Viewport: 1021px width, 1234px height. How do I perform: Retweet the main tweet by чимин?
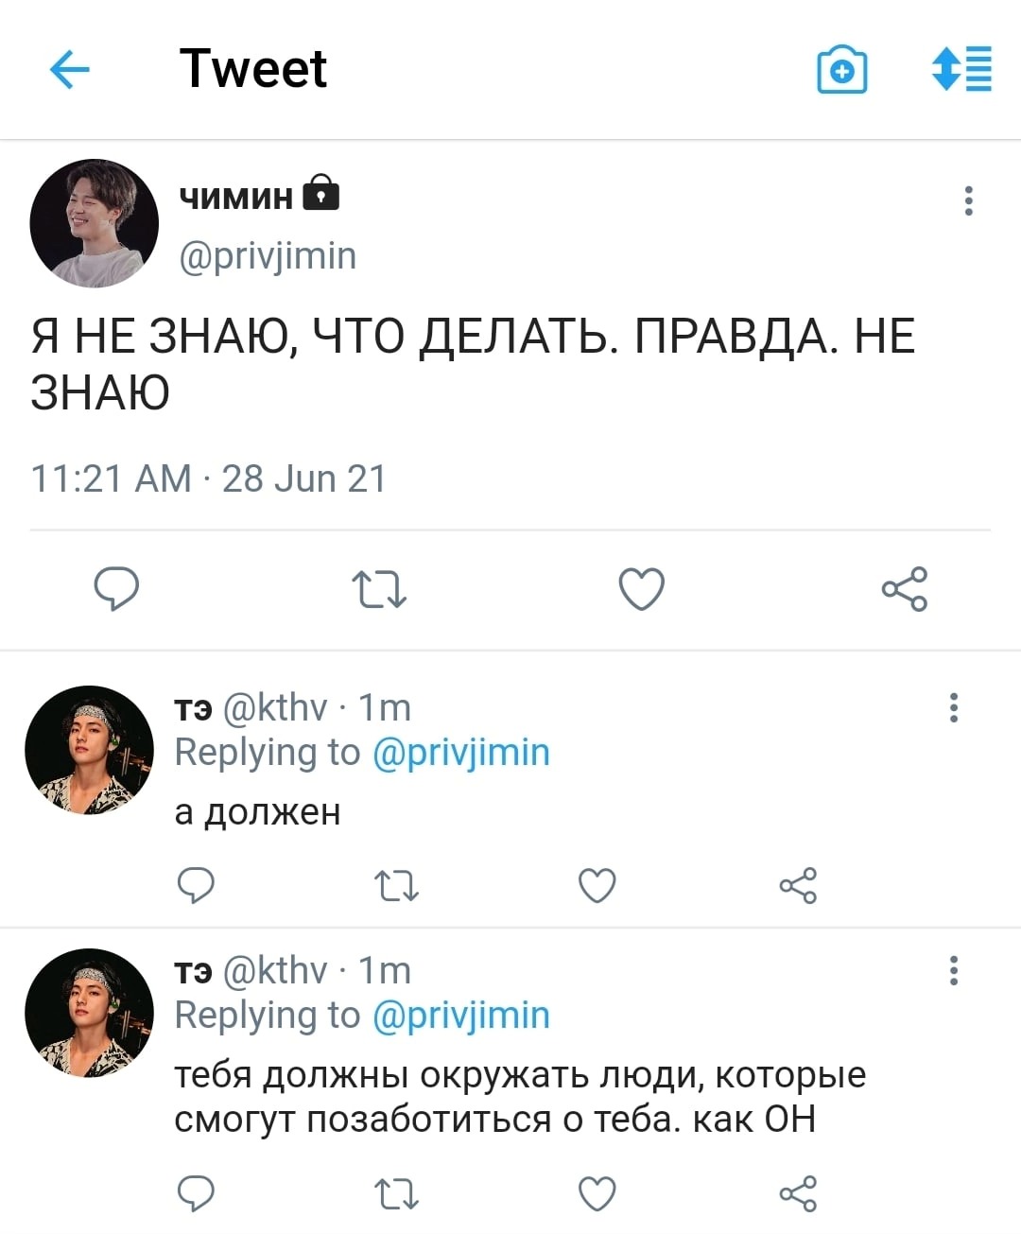click(379, 589)
